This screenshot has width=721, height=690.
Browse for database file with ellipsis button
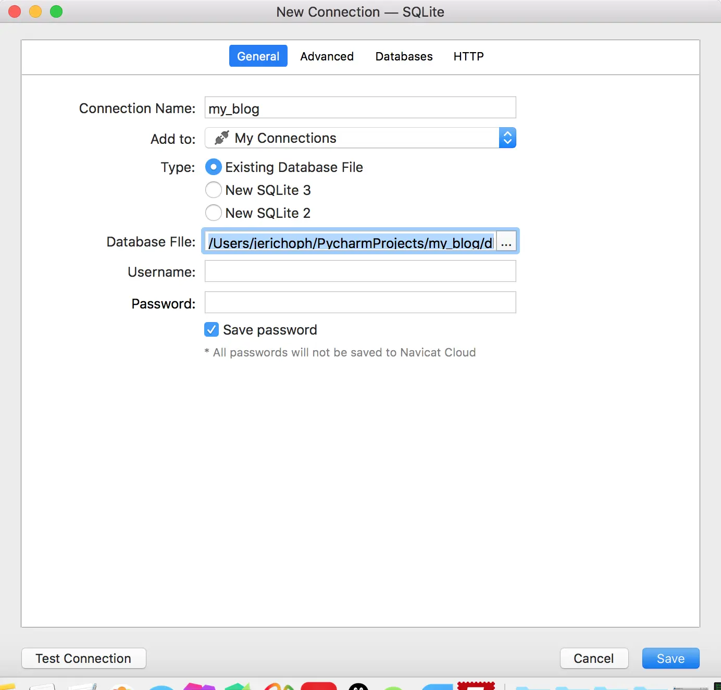pos(506,241)
